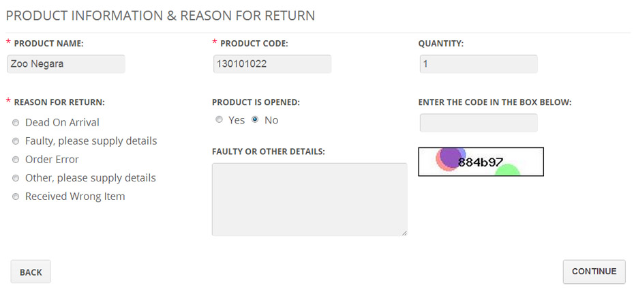The width and height of the screenshot is (634, 290).
Task: Pick Other, please supply details option
Action: 16,178
